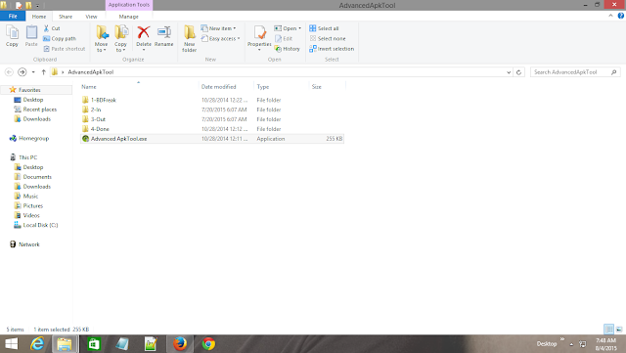
Task: Switch to the View ribbon tab
Action: [x=91, y=17]
